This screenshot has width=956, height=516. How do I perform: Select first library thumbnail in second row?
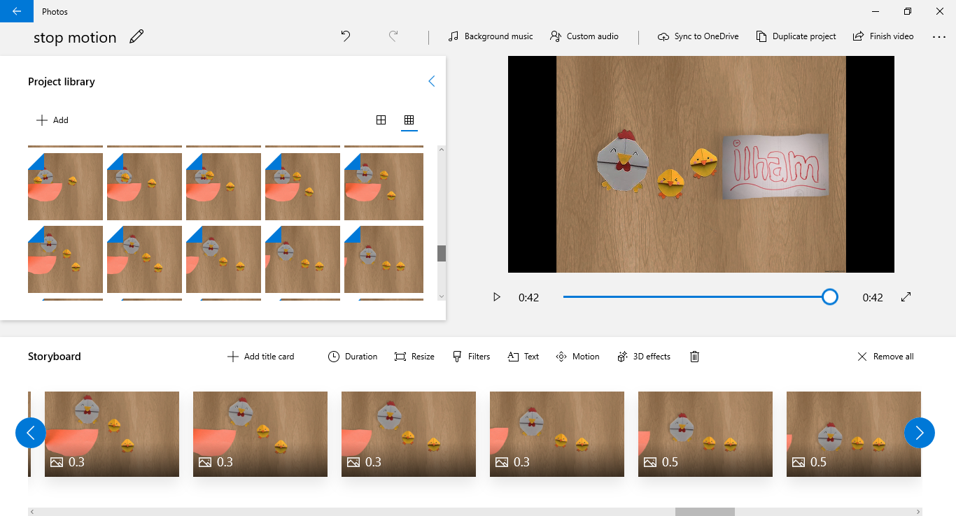65,259
